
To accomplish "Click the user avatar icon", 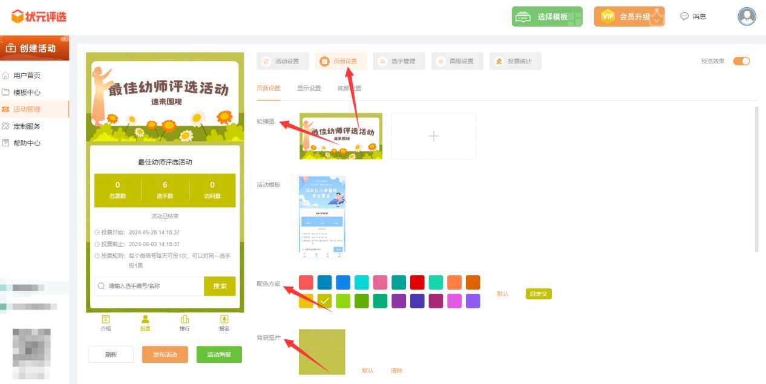I will click(747, 16).
